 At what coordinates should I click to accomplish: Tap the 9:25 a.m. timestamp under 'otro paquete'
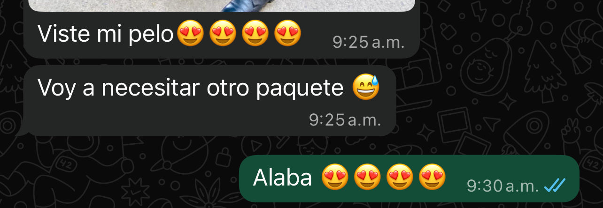pyautogui.click(x=345, y=120)
